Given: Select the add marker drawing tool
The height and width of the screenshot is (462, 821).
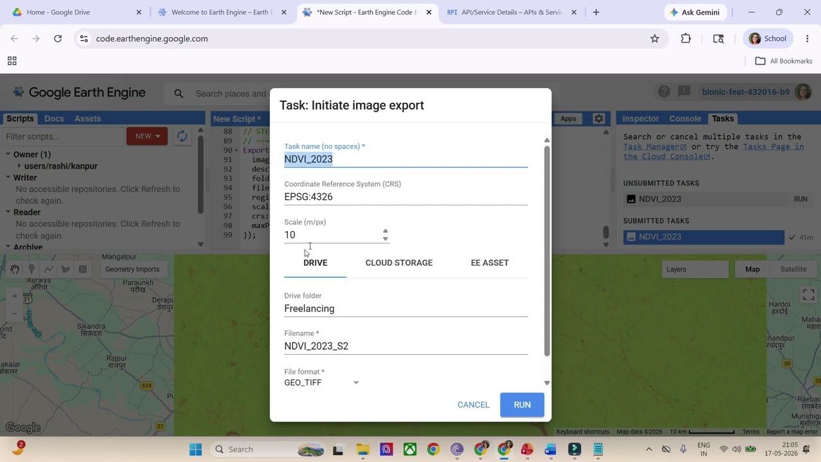Looking at the screenshot, I should coord(31,269).
